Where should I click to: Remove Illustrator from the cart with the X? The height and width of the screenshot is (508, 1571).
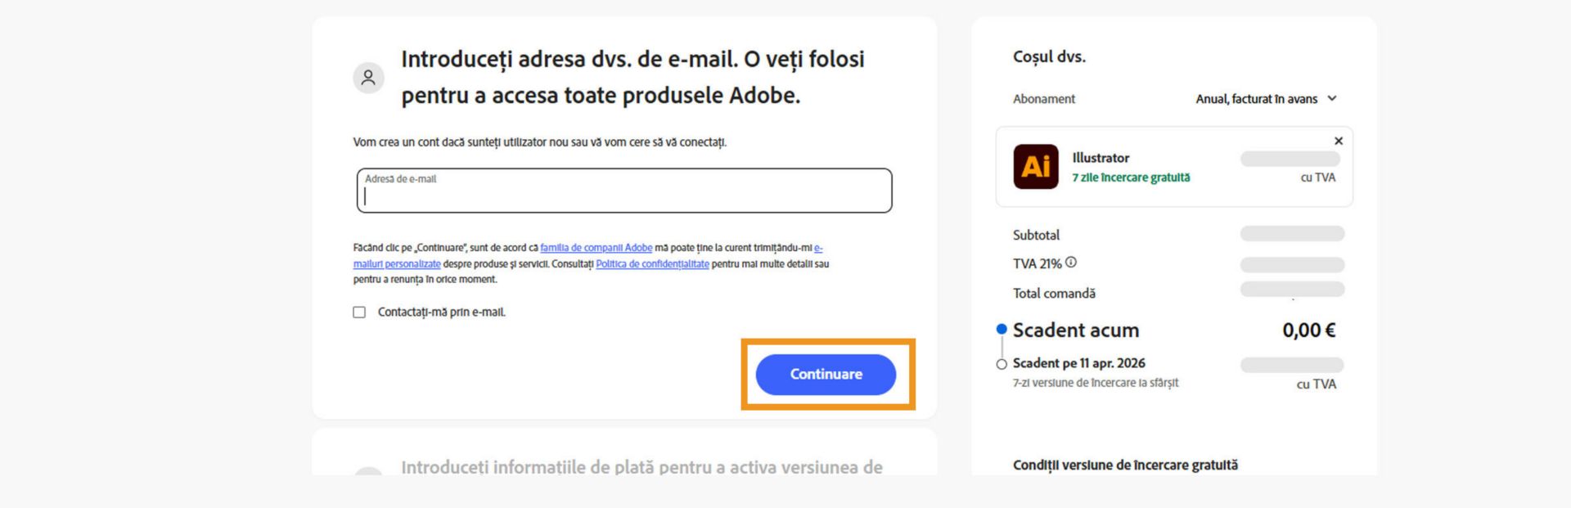1338,140
